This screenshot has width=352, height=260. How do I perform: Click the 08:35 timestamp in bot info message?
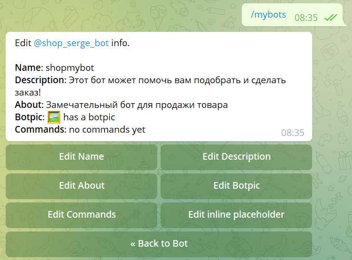pyautogui.click(x=293, y=133)
